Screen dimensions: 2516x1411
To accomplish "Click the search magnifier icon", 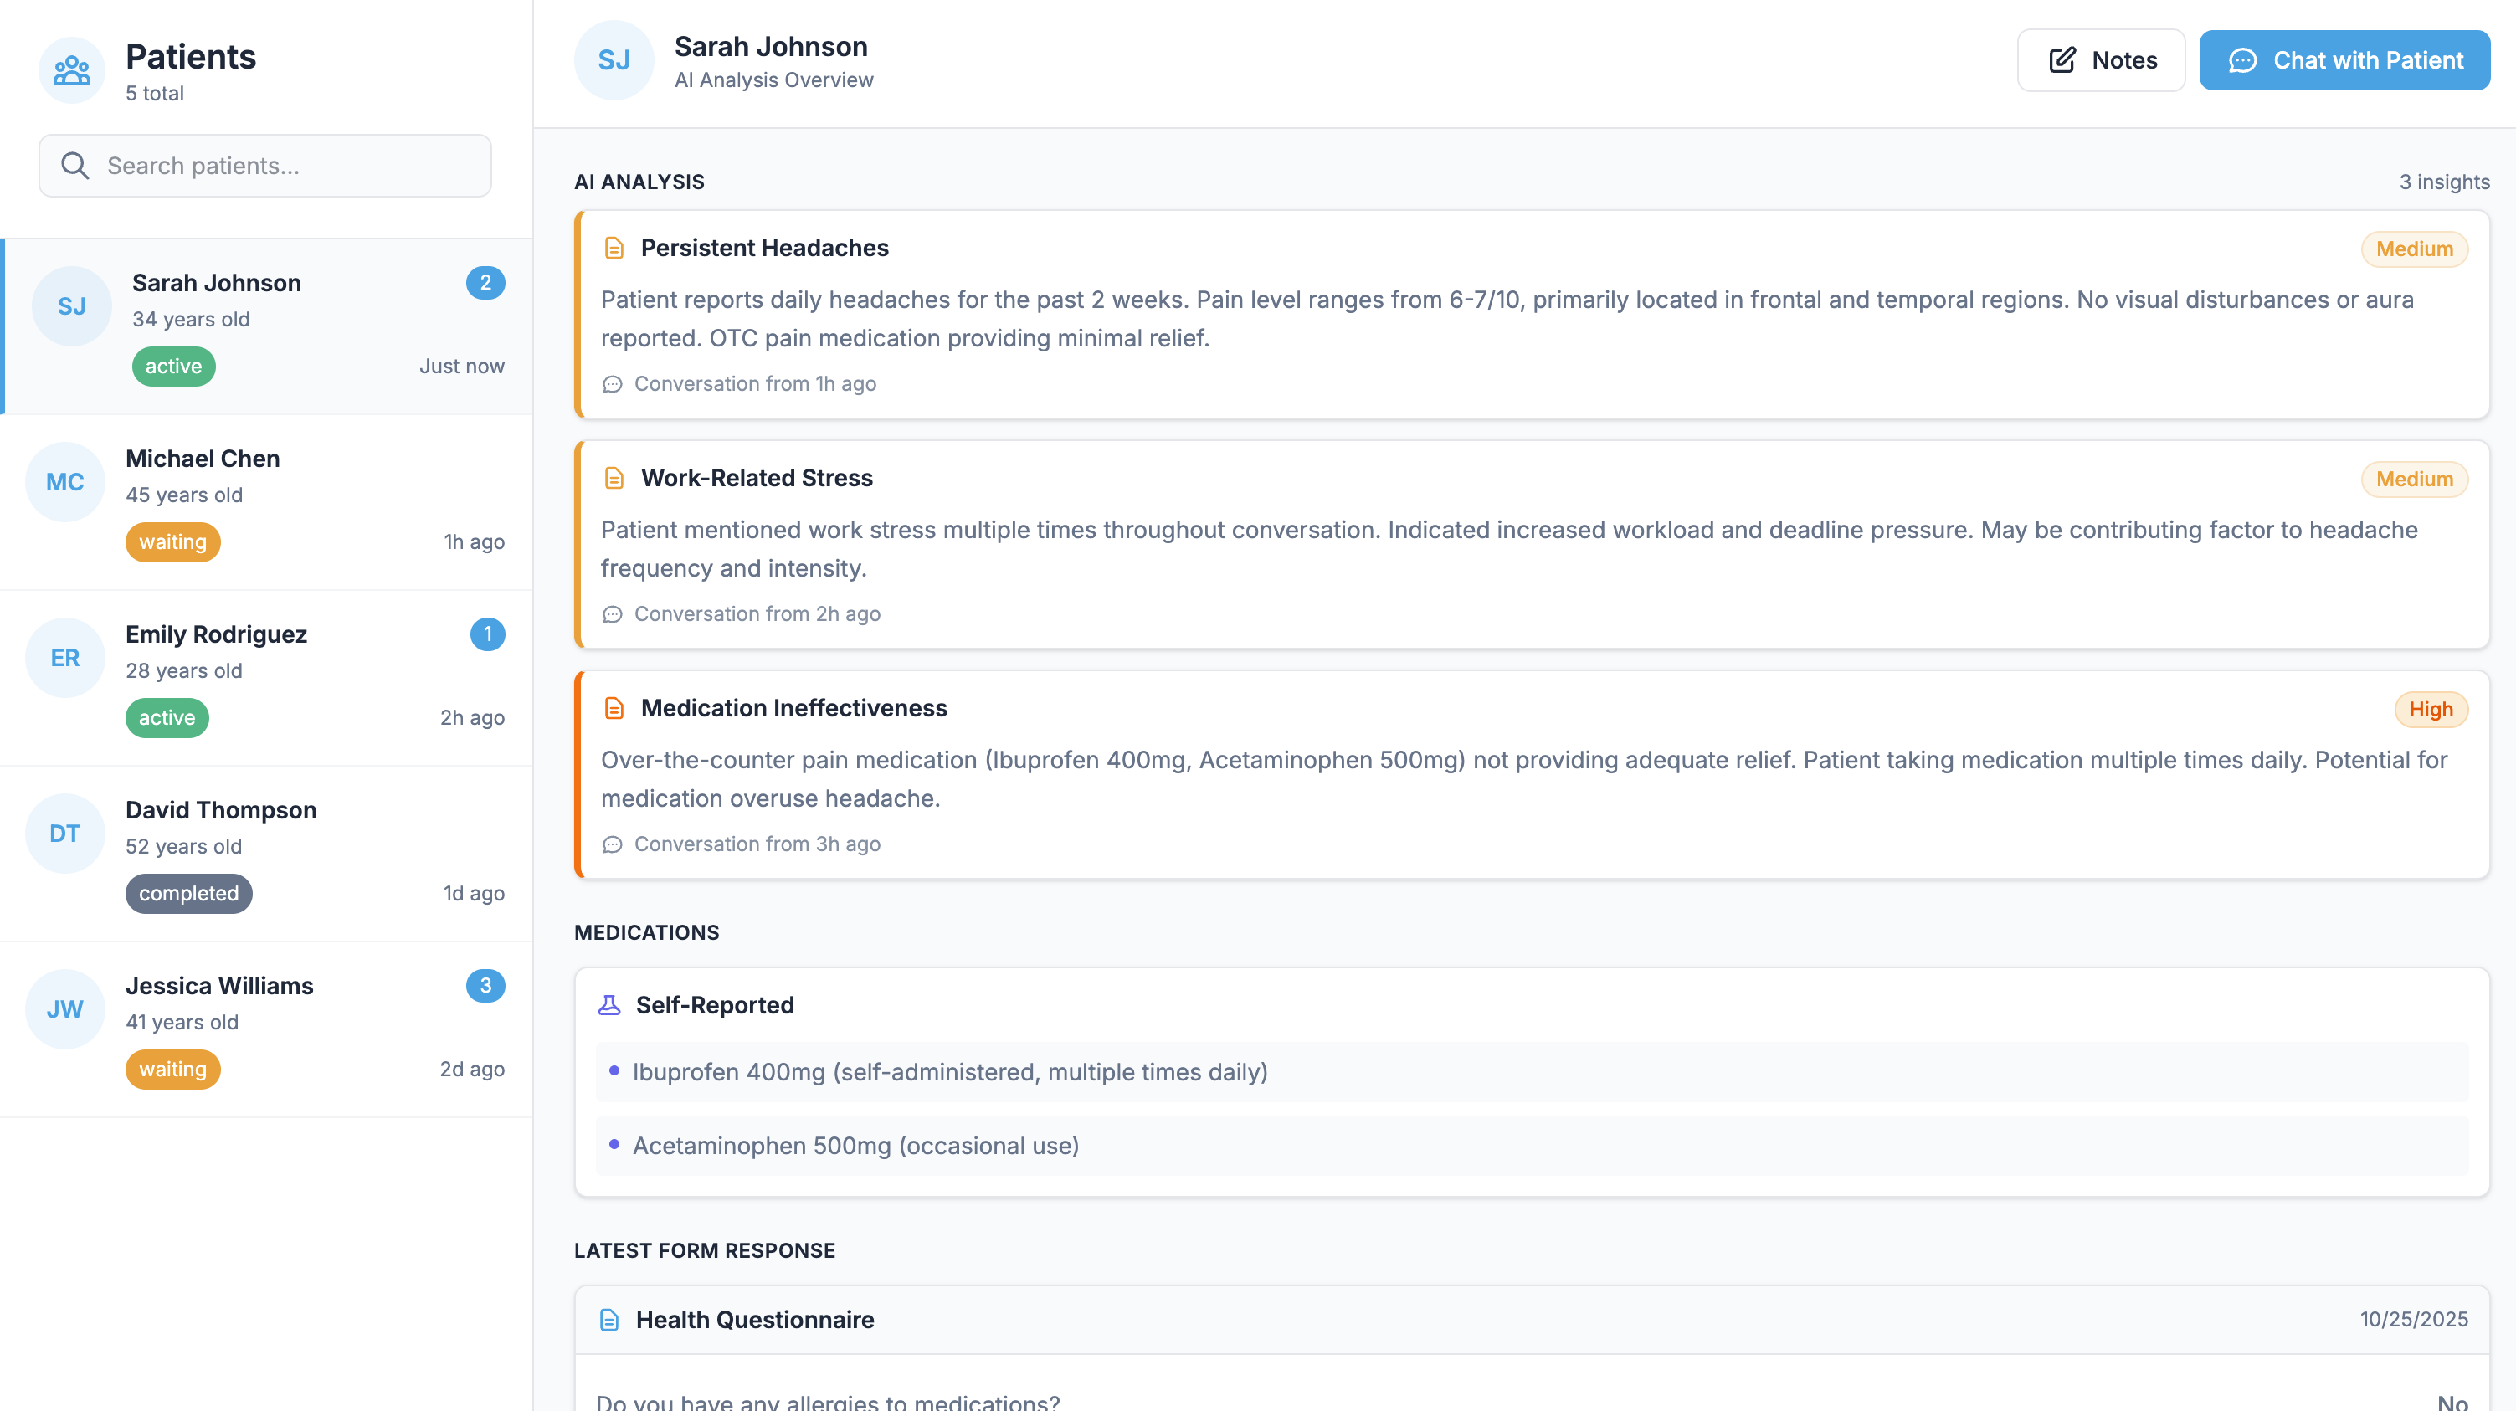I will 75,166.
